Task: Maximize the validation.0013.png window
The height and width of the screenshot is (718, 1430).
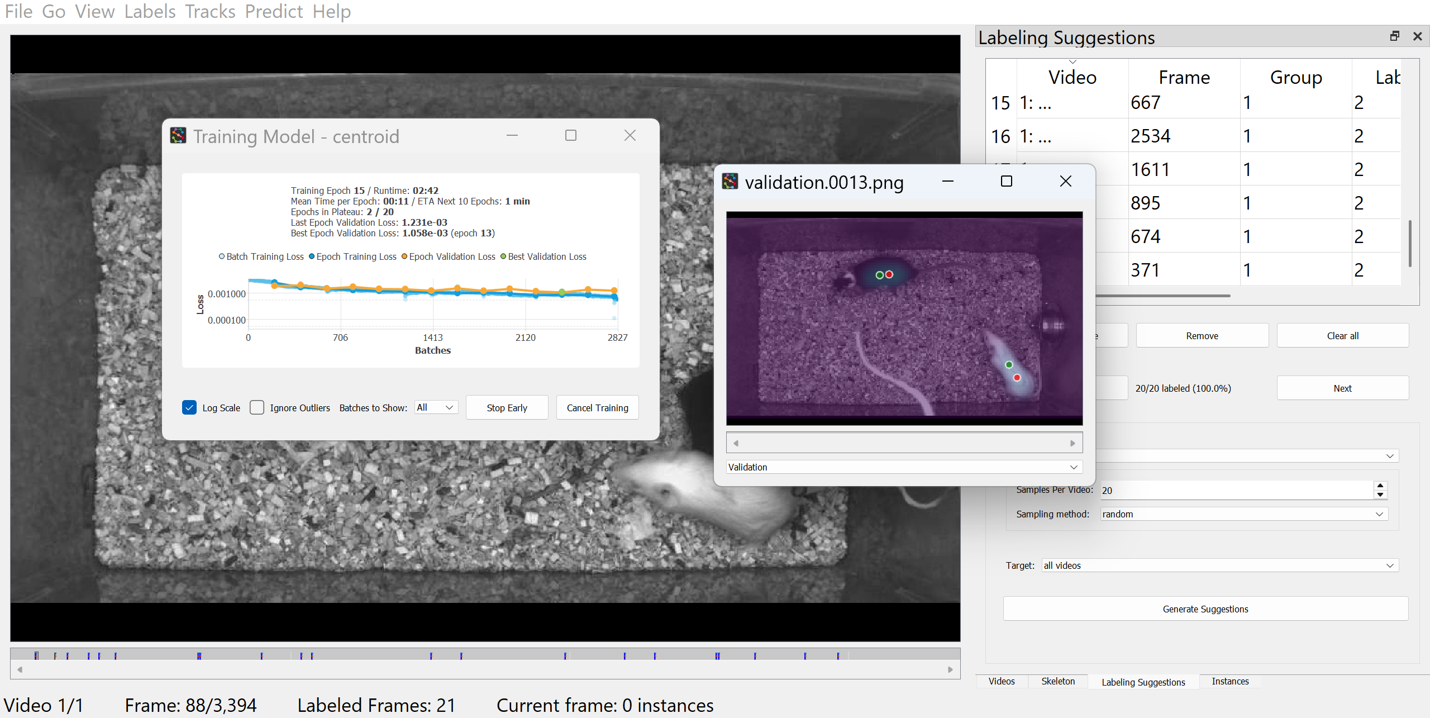Action: pyautogui.click(x=1006, y=182)
